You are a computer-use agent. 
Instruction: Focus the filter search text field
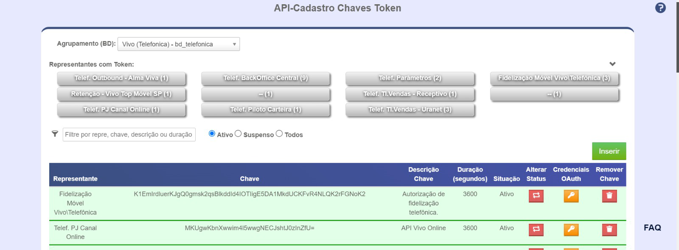129,135
